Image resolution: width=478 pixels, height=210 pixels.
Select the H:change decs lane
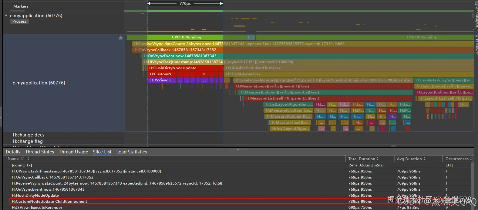point(29,135)
